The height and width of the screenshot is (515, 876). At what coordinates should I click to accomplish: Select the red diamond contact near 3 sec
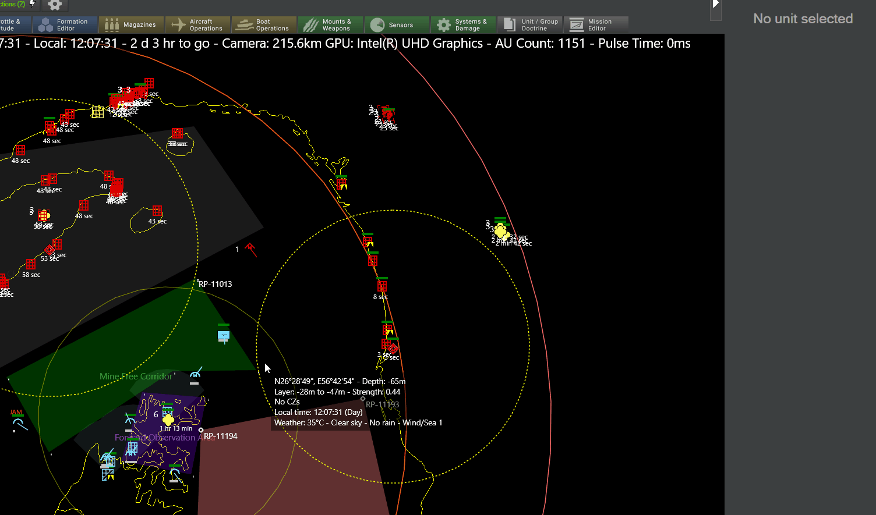tap(393, 349)
